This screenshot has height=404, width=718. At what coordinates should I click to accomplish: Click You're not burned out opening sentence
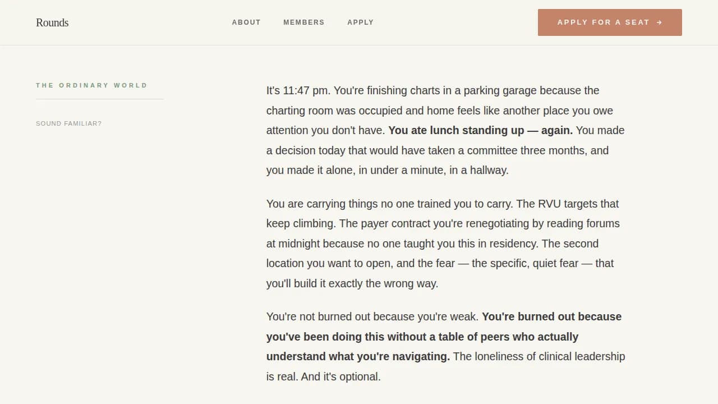click(x=372, y=317)
